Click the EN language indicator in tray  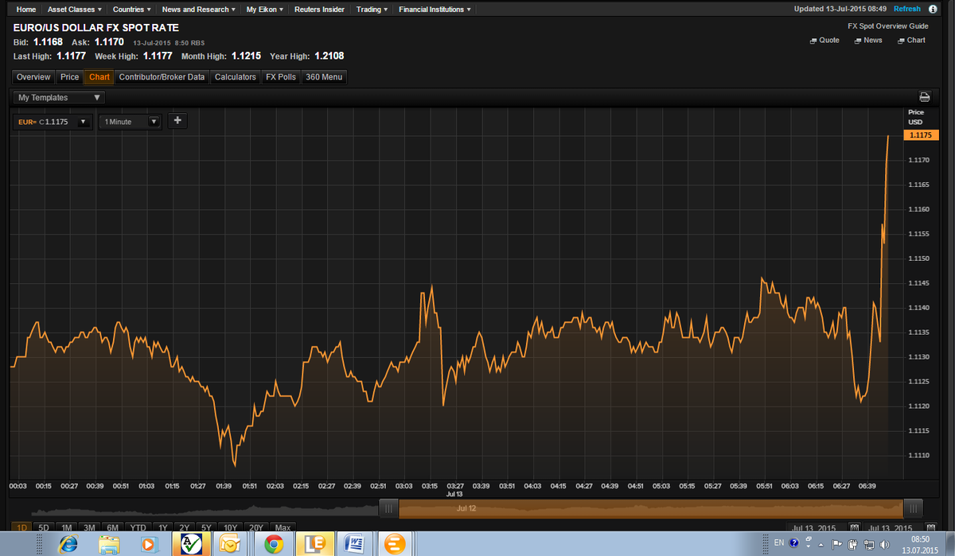779,543
